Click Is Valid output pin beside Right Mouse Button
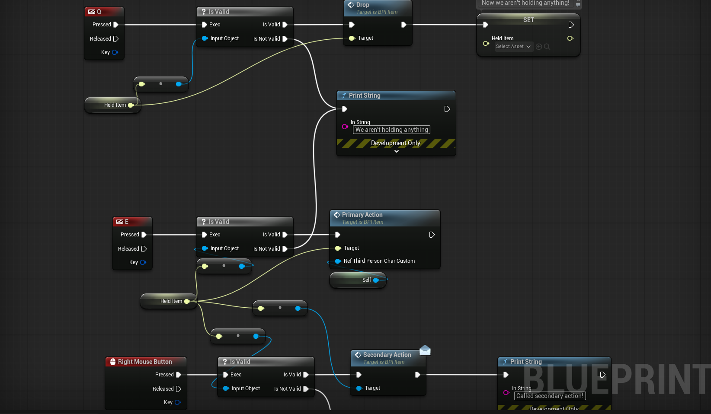 pos(306,375)
